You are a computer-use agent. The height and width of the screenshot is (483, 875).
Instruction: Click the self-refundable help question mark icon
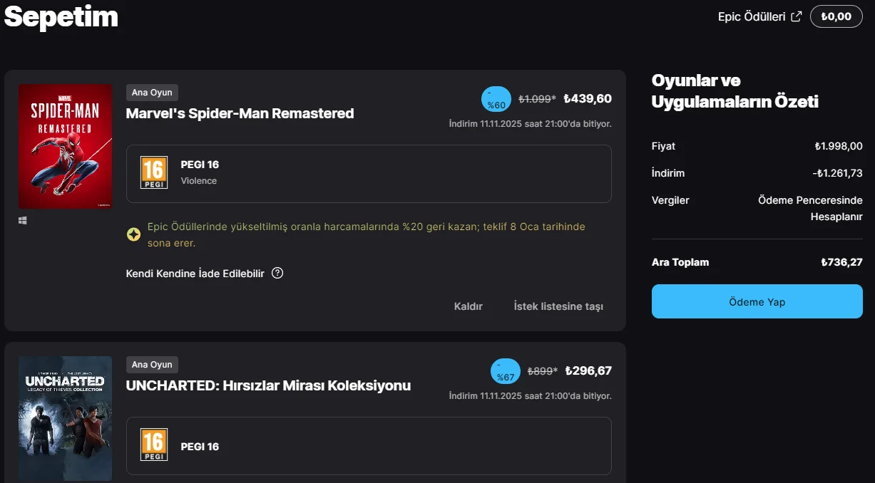pos(277,273)
